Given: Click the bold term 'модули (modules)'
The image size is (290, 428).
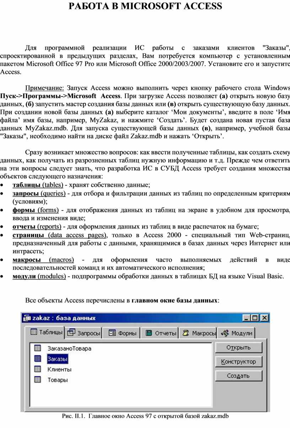Looking at the screenshot, I should (39, 276).
